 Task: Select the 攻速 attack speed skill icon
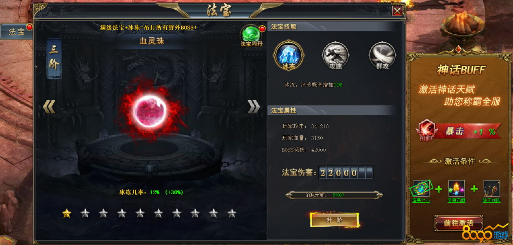335,54
